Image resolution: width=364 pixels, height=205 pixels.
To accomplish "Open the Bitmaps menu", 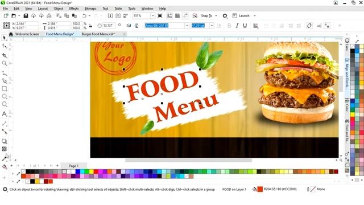I will point(90,9).
